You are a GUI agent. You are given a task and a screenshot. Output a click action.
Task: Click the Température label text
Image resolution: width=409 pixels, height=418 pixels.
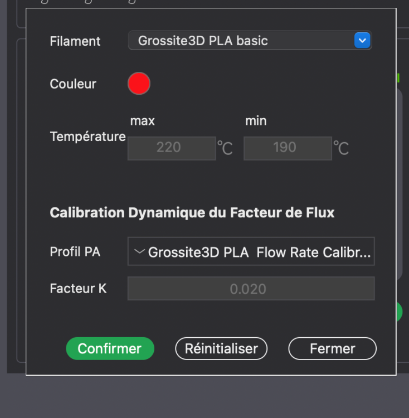click(x=87, y=137)
